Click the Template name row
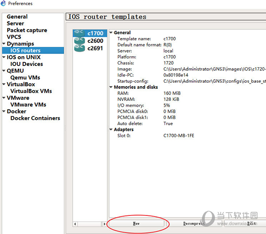Image resolution: width=266 pixels, height=234 pixels. 188,39
